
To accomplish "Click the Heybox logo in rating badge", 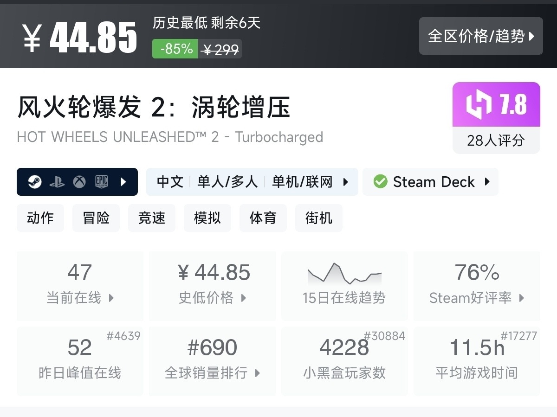I will tap(479, 105).
